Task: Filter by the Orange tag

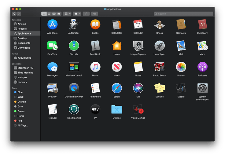Action: pyautogui.click(x=25, y=102)
